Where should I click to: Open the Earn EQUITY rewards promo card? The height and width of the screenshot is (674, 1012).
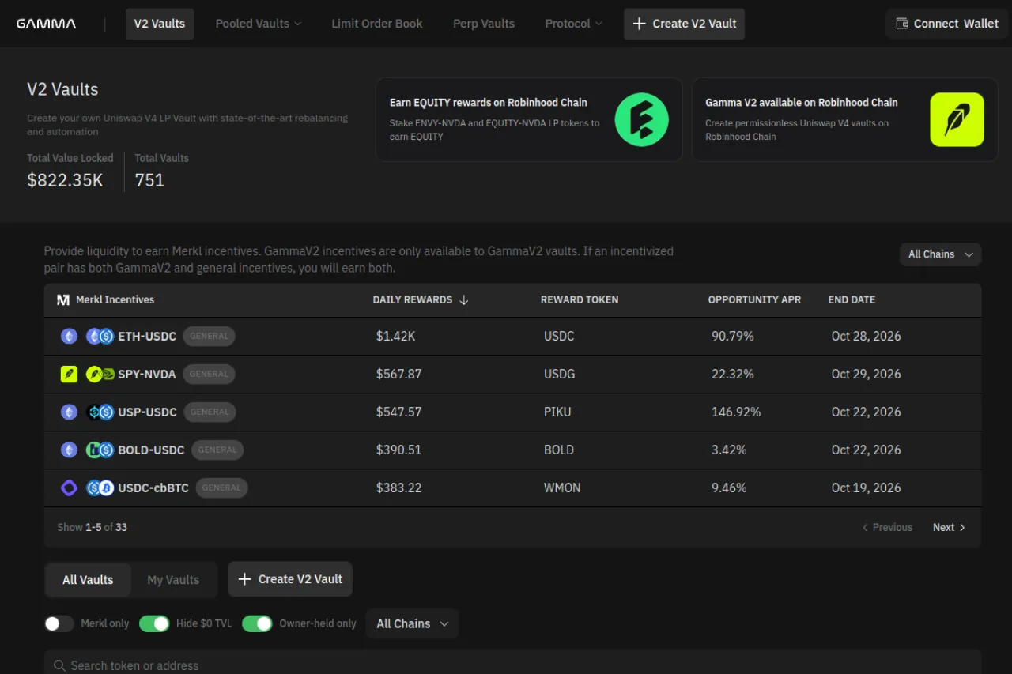pyautogui.click(x=529, y=119)
